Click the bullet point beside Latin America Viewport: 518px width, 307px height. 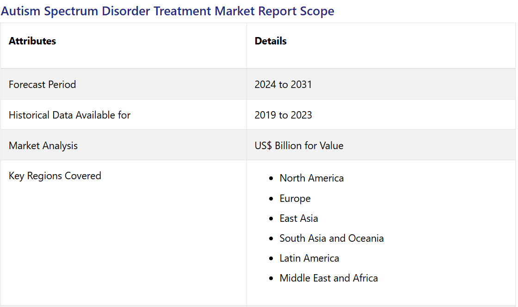pos(271,259)
